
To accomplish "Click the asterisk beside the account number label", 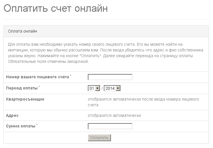I will [x=70, y=75].
